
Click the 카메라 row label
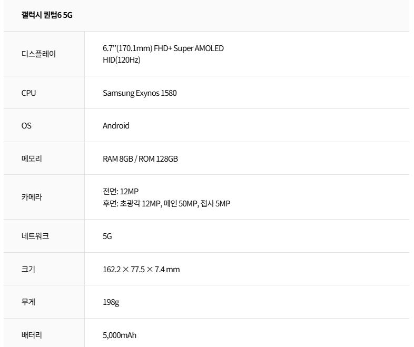(32, 197)
